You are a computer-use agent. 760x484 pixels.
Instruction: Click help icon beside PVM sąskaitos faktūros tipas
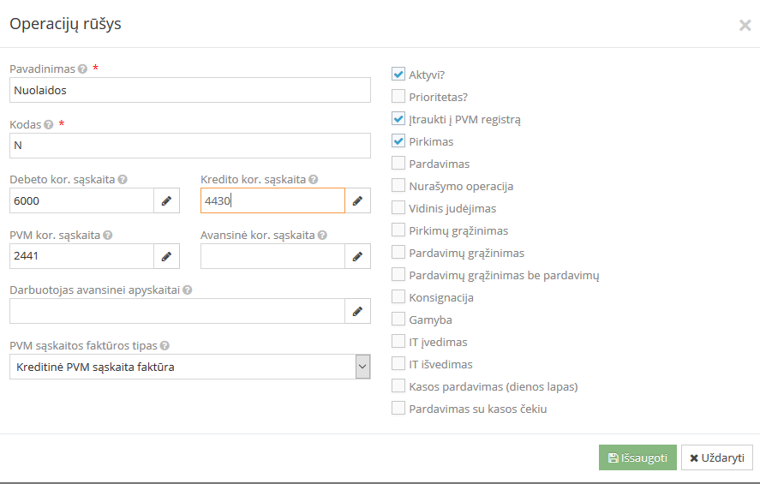pyautogui.click(x=165, y=346)
